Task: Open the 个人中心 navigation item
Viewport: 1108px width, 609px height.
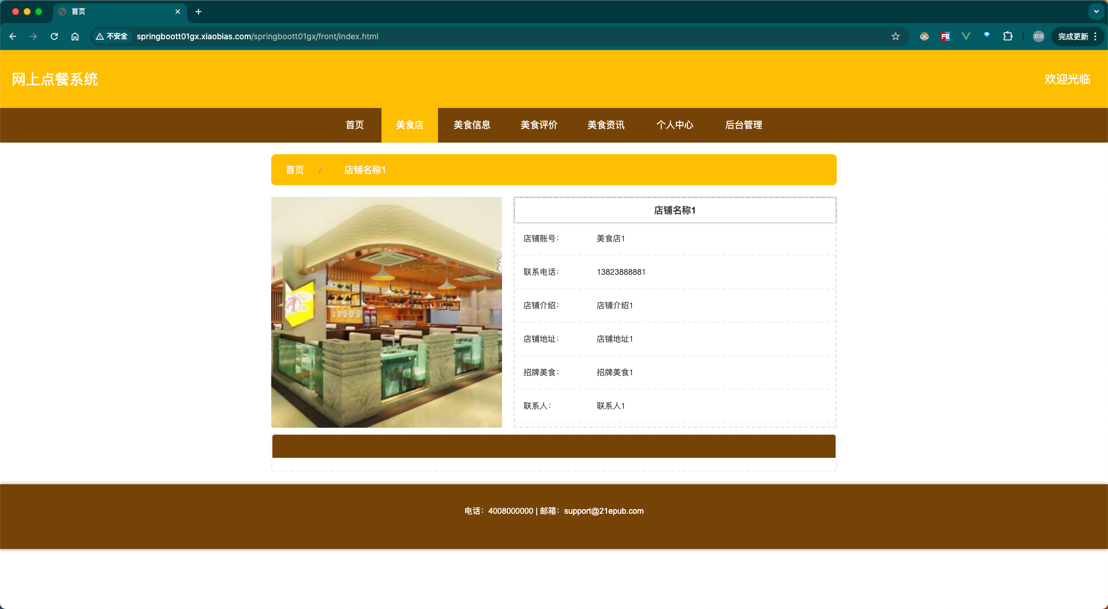Action: (x=675, y=125)
